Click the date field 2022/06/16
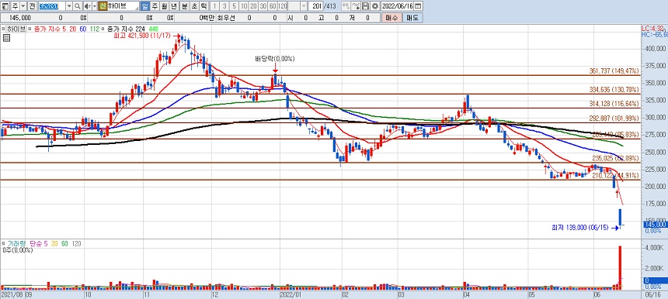 click(398, 6)
